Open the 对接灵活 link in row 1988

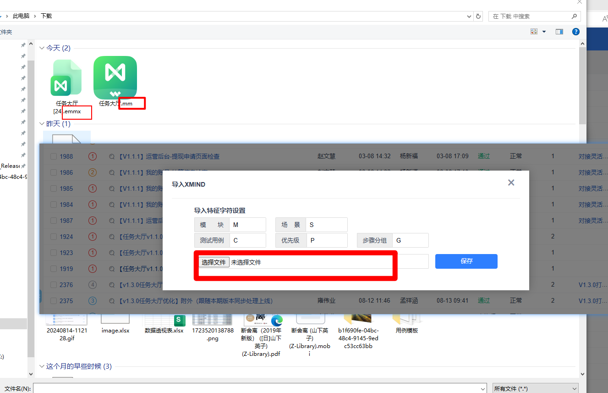[x=593, y=156]
